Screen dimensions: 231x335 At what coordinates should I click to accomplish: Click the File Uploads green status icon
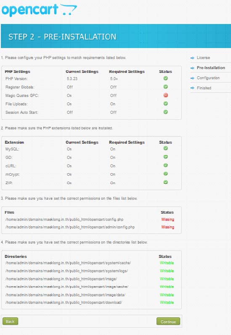165,104
